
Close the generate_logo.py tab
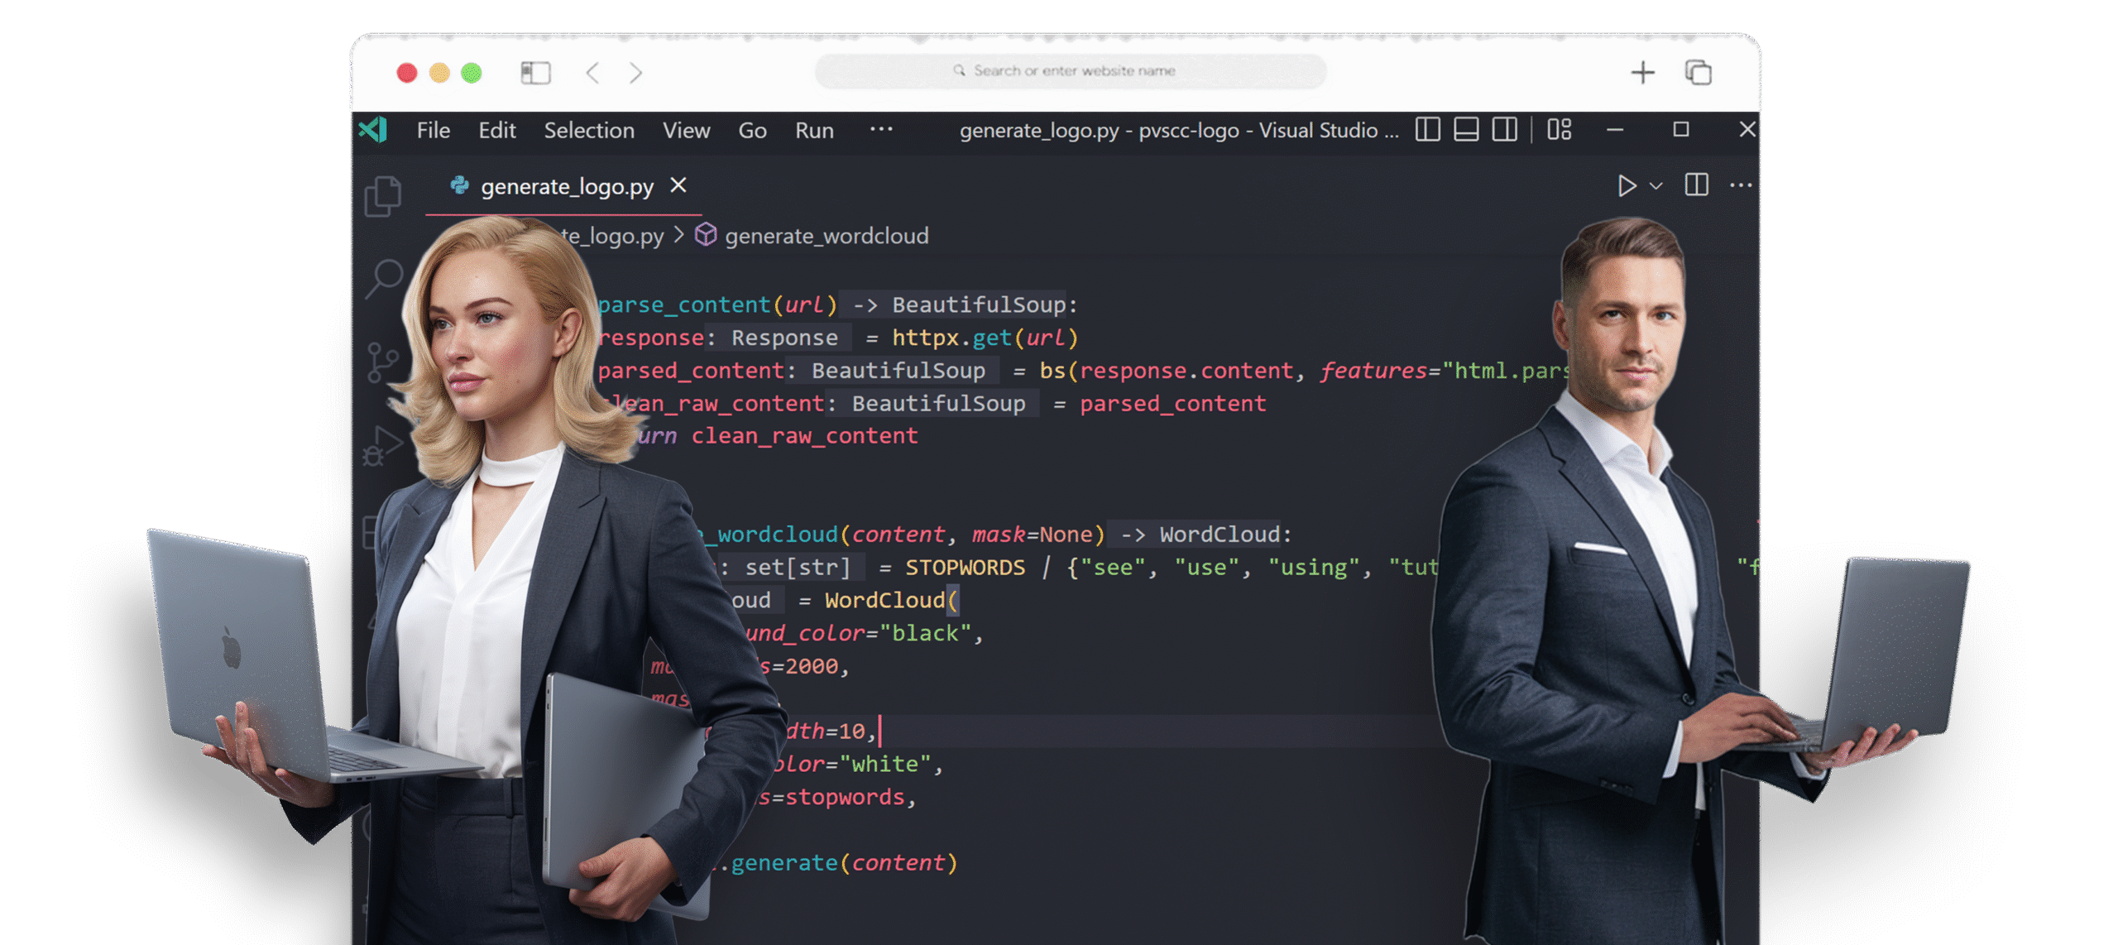click(x=678, y=185)
